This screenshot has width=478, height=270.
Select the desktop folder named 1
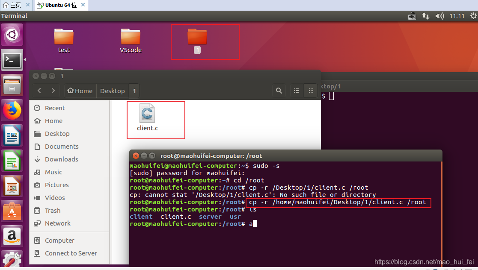(x=197, y=41)
